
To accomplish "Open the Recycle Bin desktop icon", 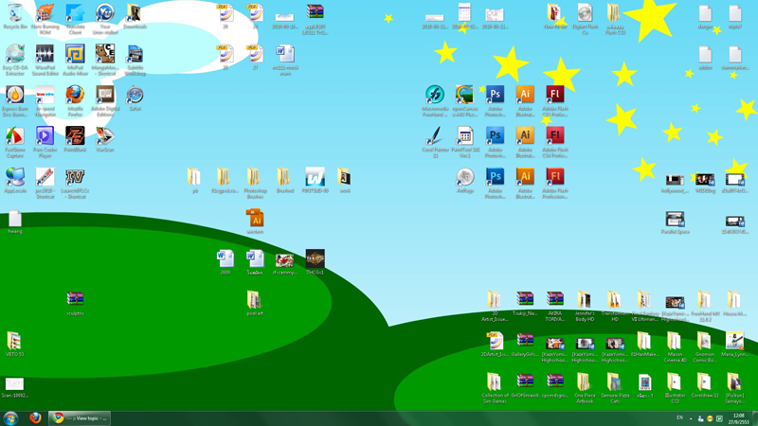I will tap(15, 16).
